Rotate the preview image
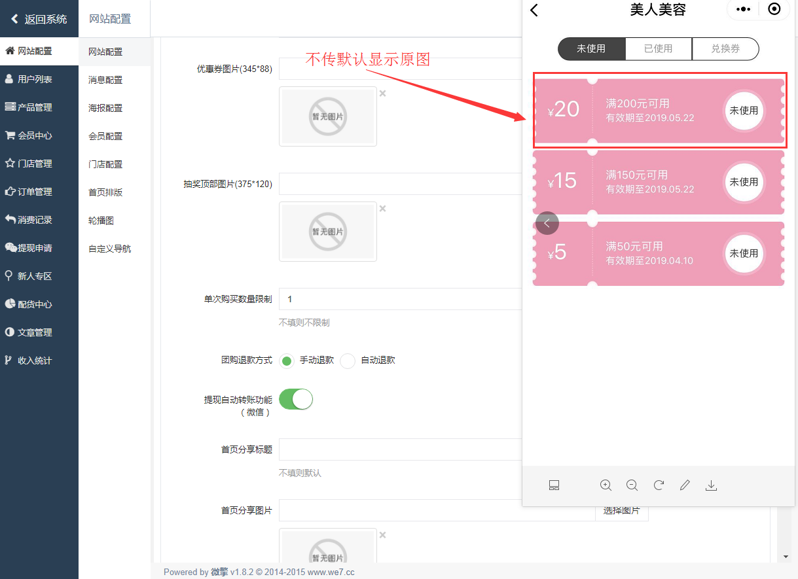Screen dimensions: 798x579 (x=659, y=485)
